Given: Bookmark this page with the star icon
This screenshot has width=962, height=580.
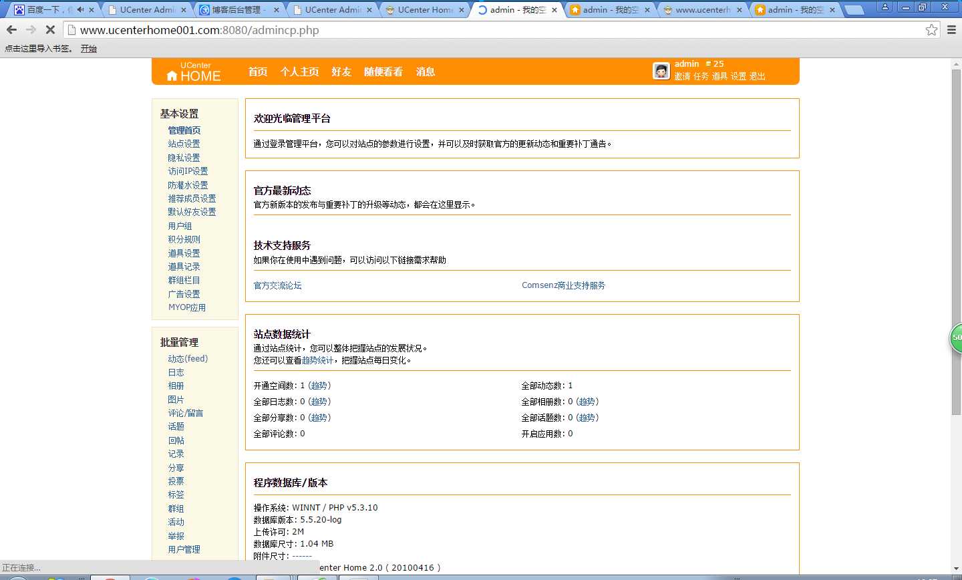Looking at the screenshot, I should pos(931,30).
